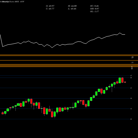Image resolution: width=138 pixels, height=138 pixels.
Task: Click the indicator axis label 11
Action: pyautogui.click(x=132, y=63)
